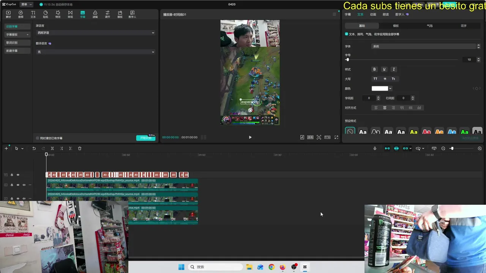Toggle visibility eye of first video track
The height and width of the screenshot is (273, 486).
pyautogui.click(x=18, y=185)
